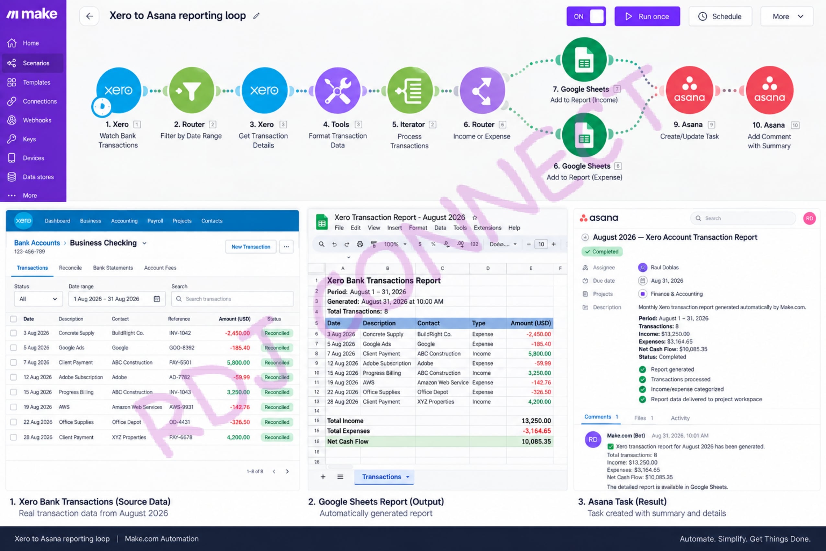Click the Run once button
The image size is (826, 551).
click(647, 16)
